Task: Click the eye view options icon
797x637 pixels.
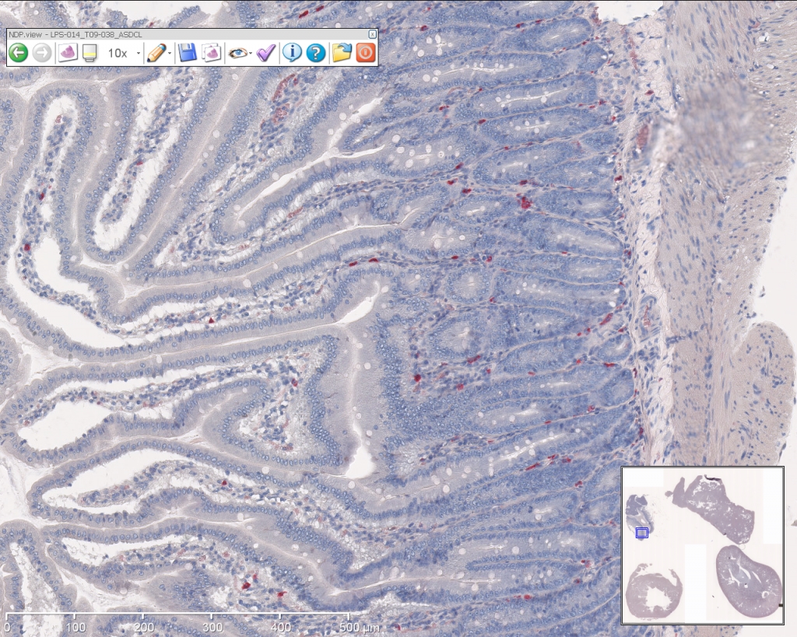Action: [238, 53]
